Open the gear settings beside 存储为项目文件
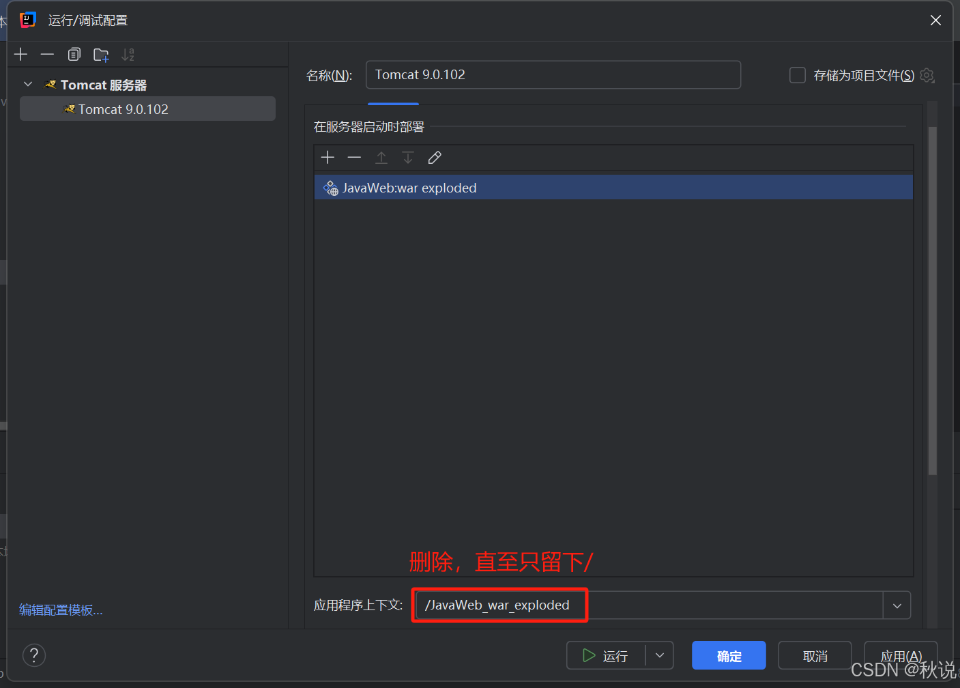The height and width of the screenshot is (688, 960). pos(927,75)
